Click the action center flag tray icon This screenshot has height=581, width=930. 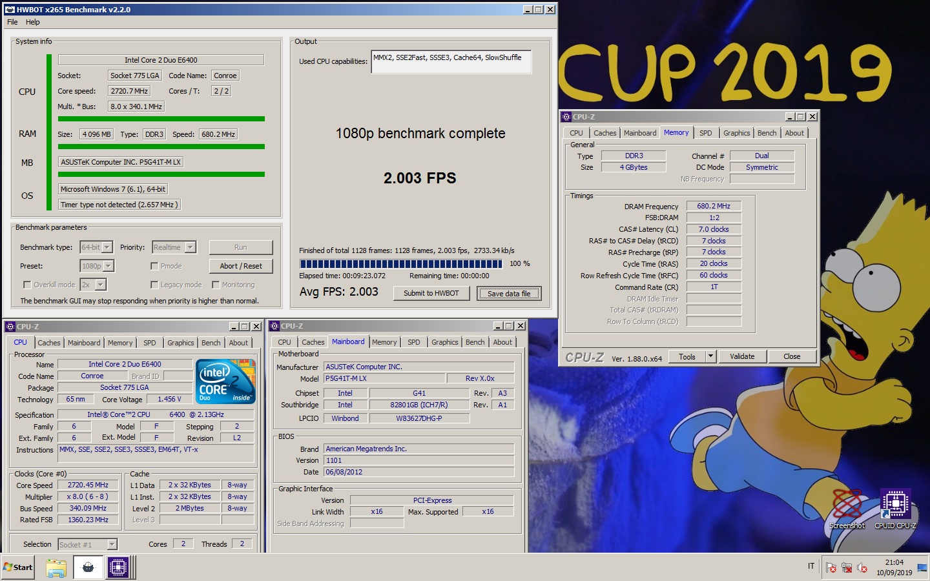tap(831, 567)
